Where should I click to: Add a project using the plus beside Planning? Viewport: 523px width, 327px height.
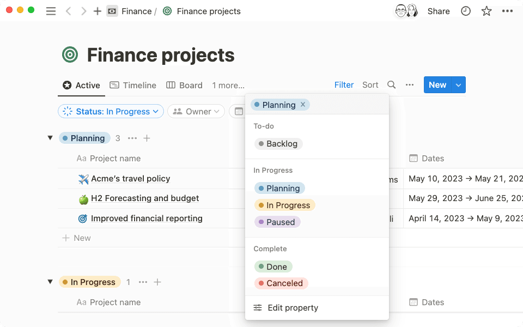[x=147, y=138]
